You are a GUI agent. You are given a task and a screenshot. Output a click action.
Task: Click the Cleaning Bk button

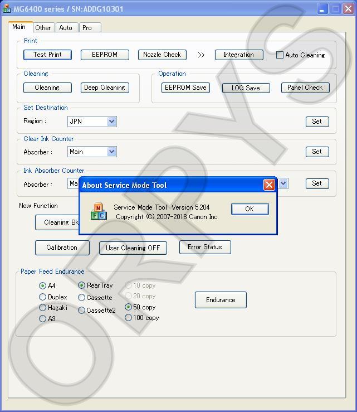point(57,222)
